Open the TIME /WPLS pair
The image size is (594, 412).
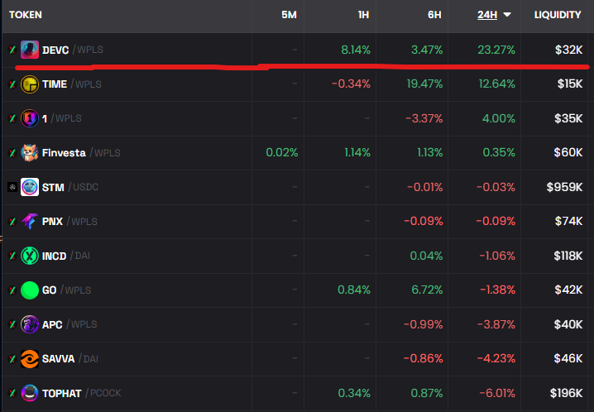click(72, 84)
